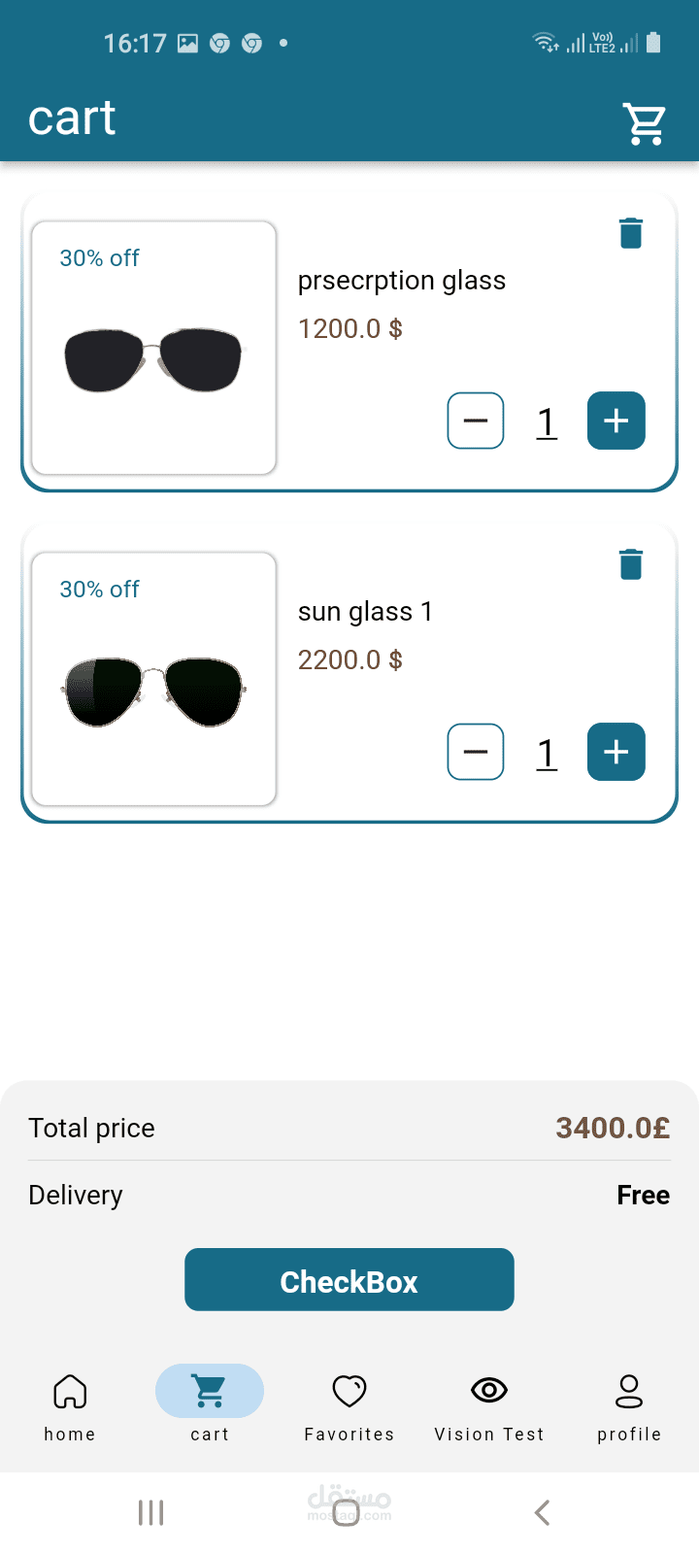This screenshot has width=699, height=1554.
Task: Tap the prsecrption glass quantity number
Action: (547, 422)
